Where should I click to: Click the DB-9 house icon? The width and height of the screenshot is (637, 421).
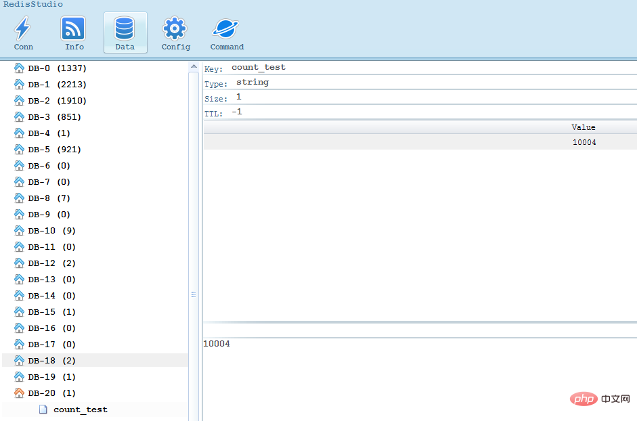pyautogui.click(x=19, y=214)
